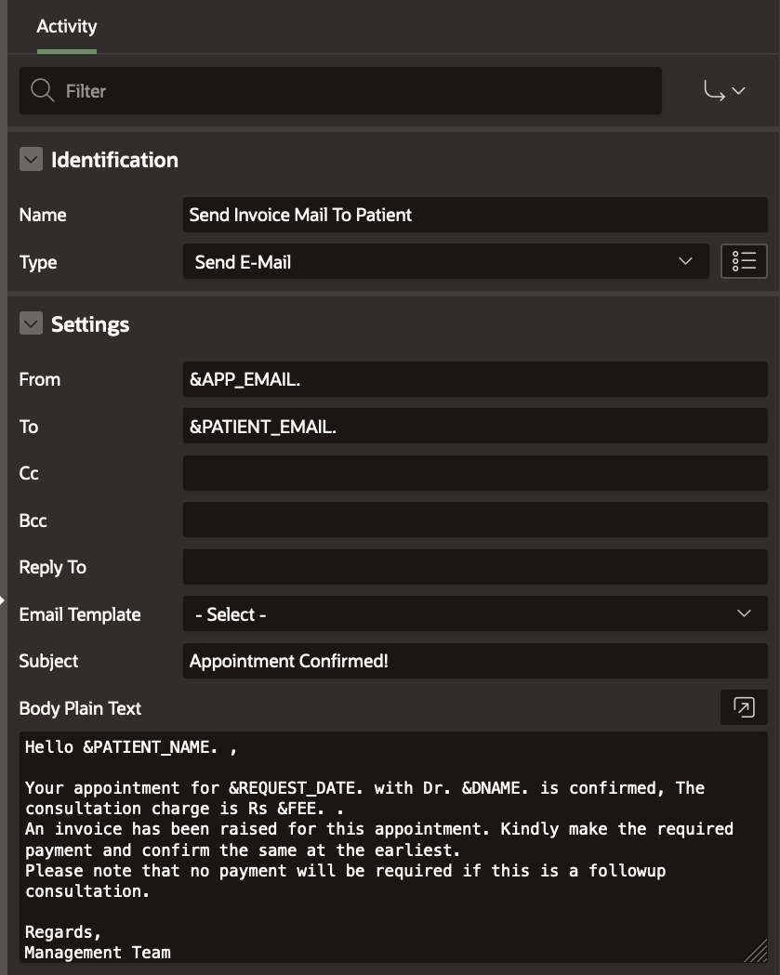
Task: Switch to the Activity tab
Action: (x=66, y=26)
